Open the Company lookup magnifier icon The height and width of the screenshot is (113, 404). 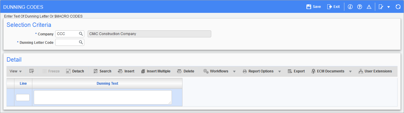click(81, 34)
